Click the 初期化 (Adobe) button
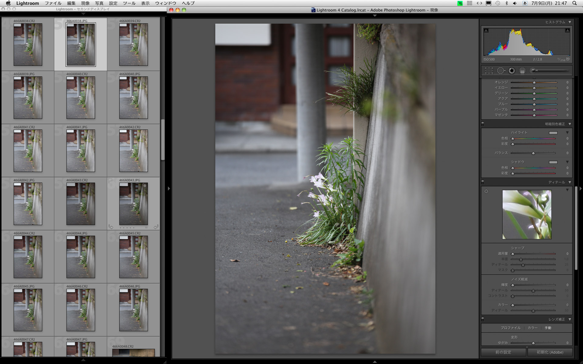Image resolution: width=583 pixels, height=364 pixels. point(550,352)
